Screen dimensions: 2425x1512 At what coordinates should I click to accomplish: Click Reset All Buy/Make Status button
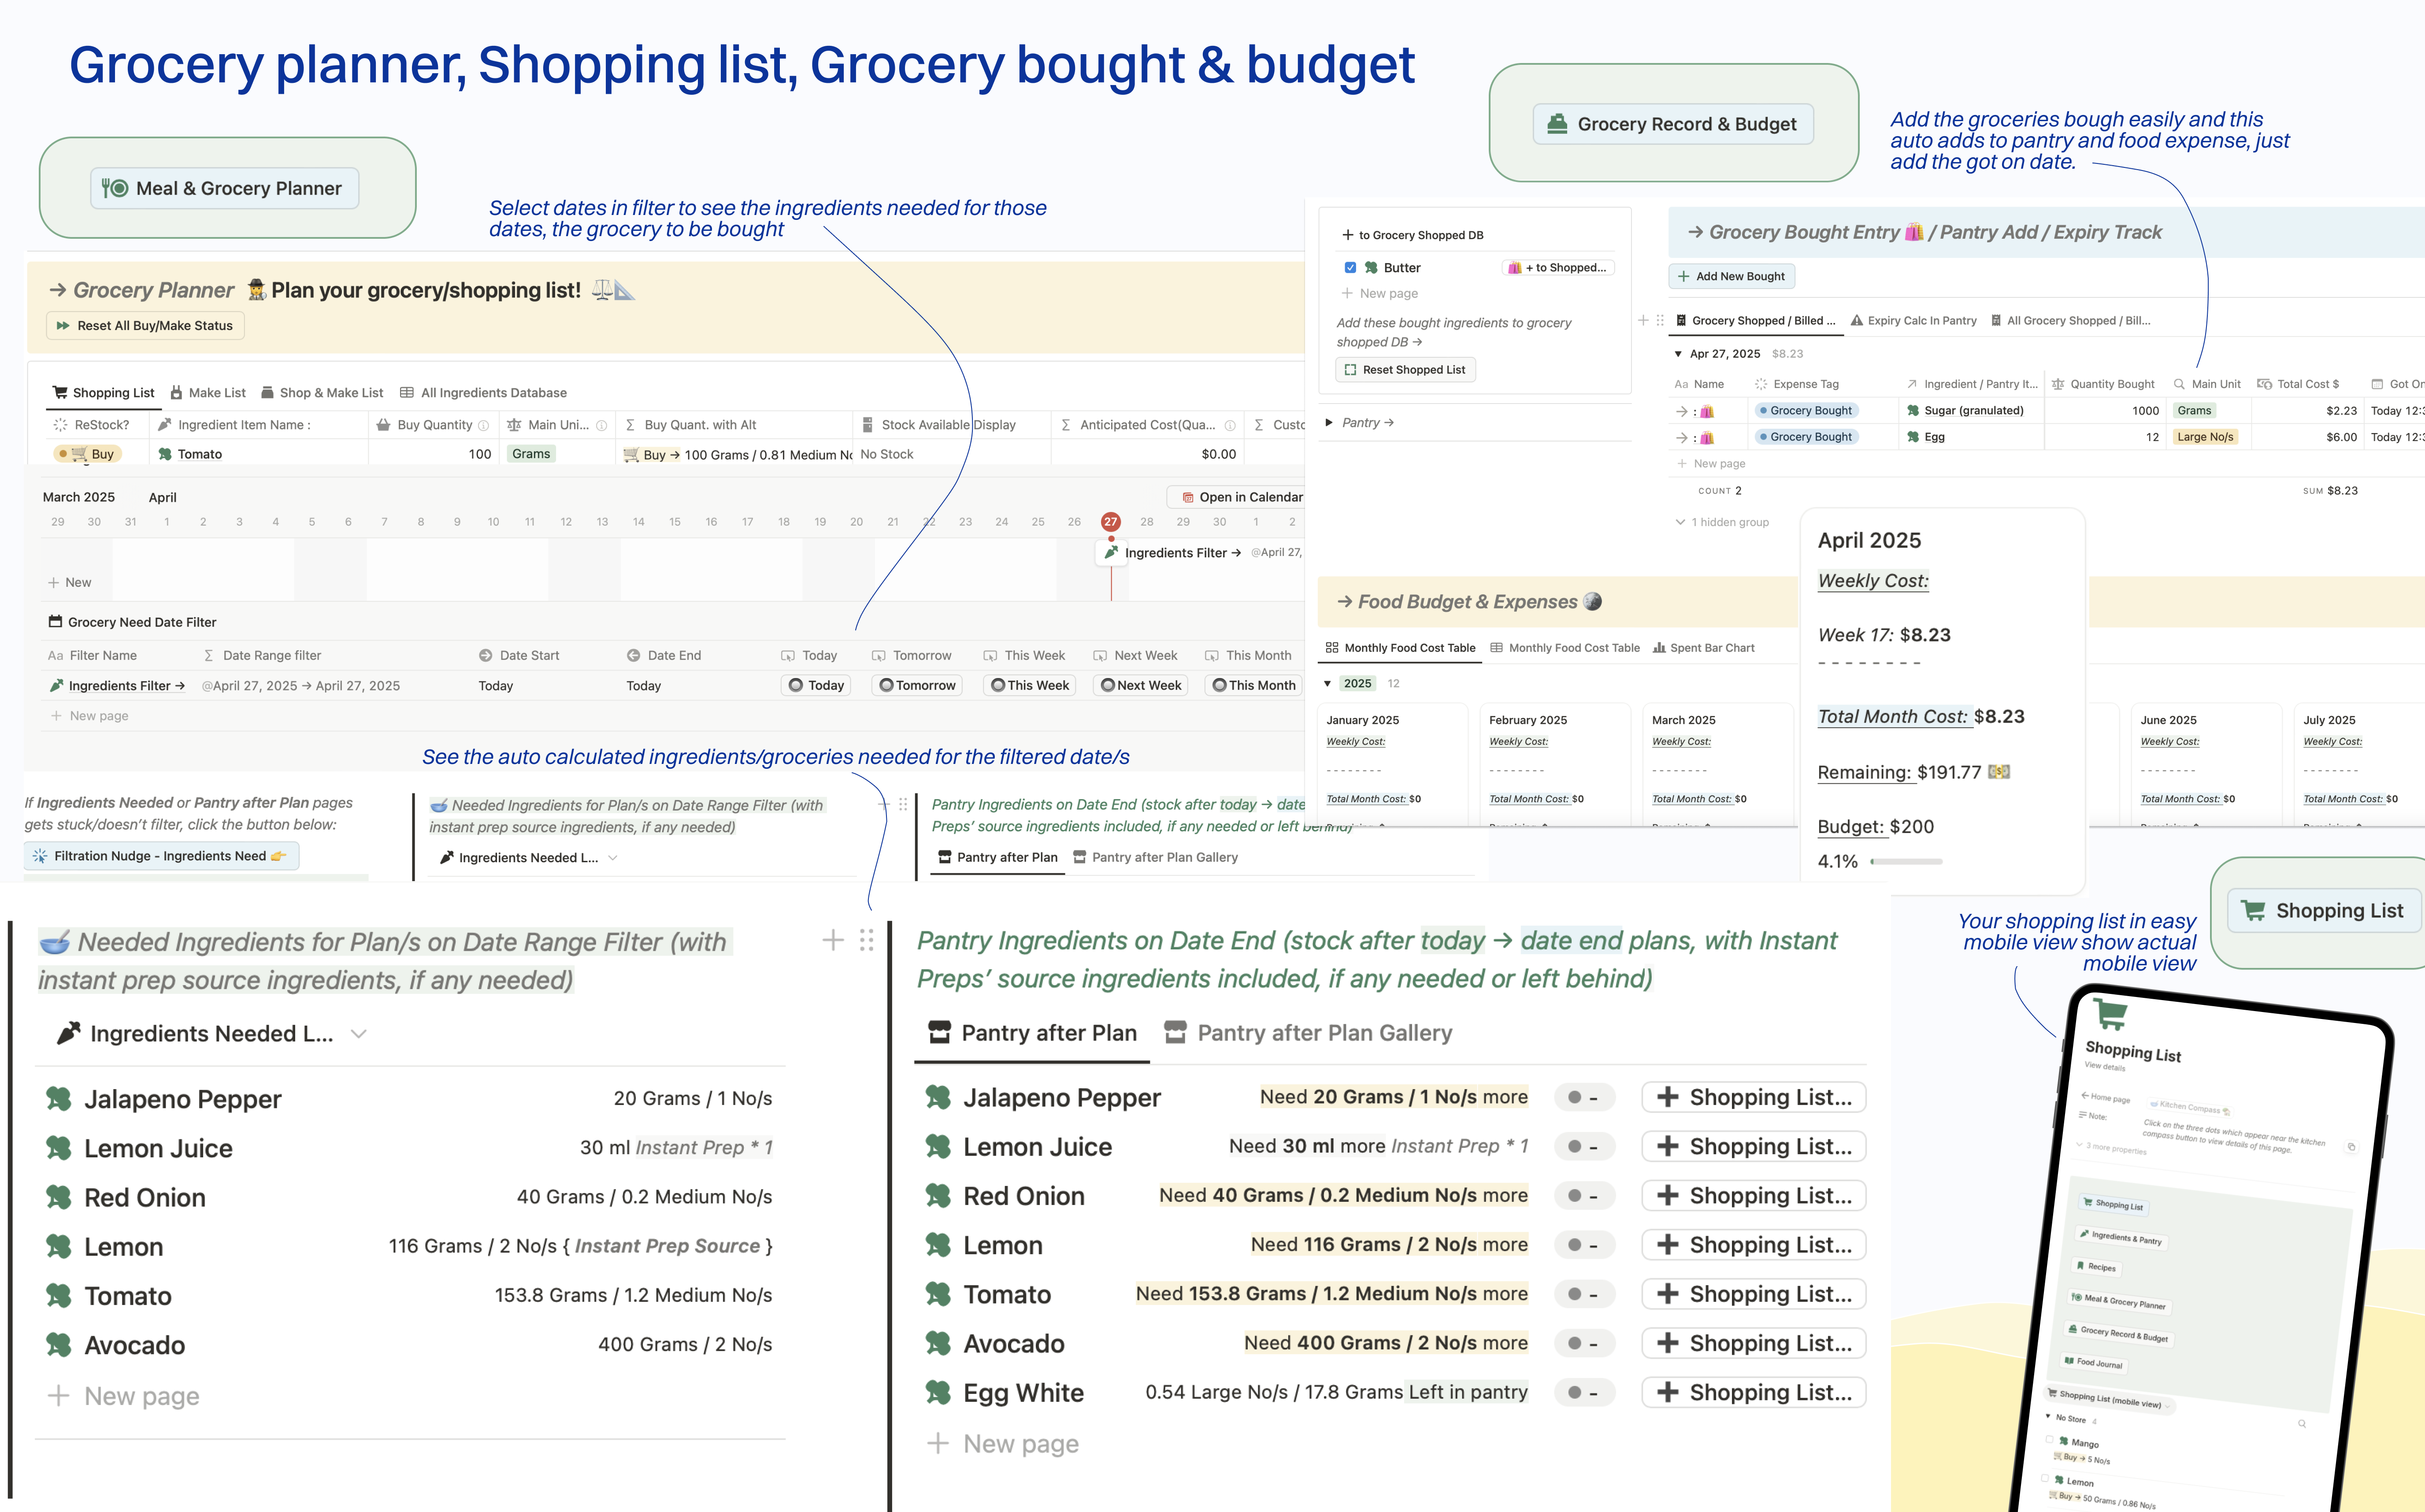[x=145, y=326]
